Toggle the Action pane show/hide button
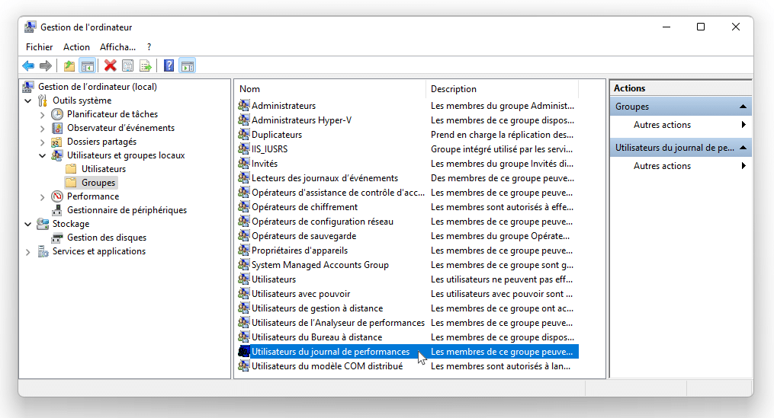The image size is (774, 418). [188, 66]
